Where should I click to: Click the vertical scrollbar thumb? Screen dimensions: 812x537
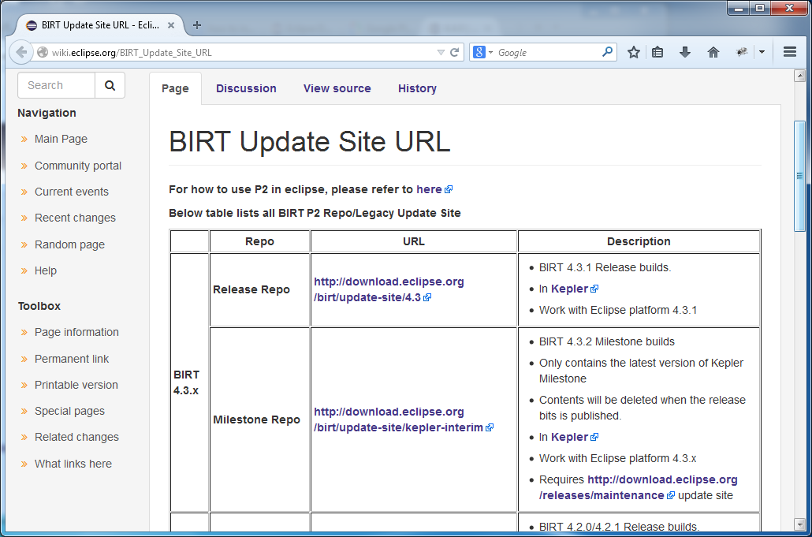tap(799, 176)
